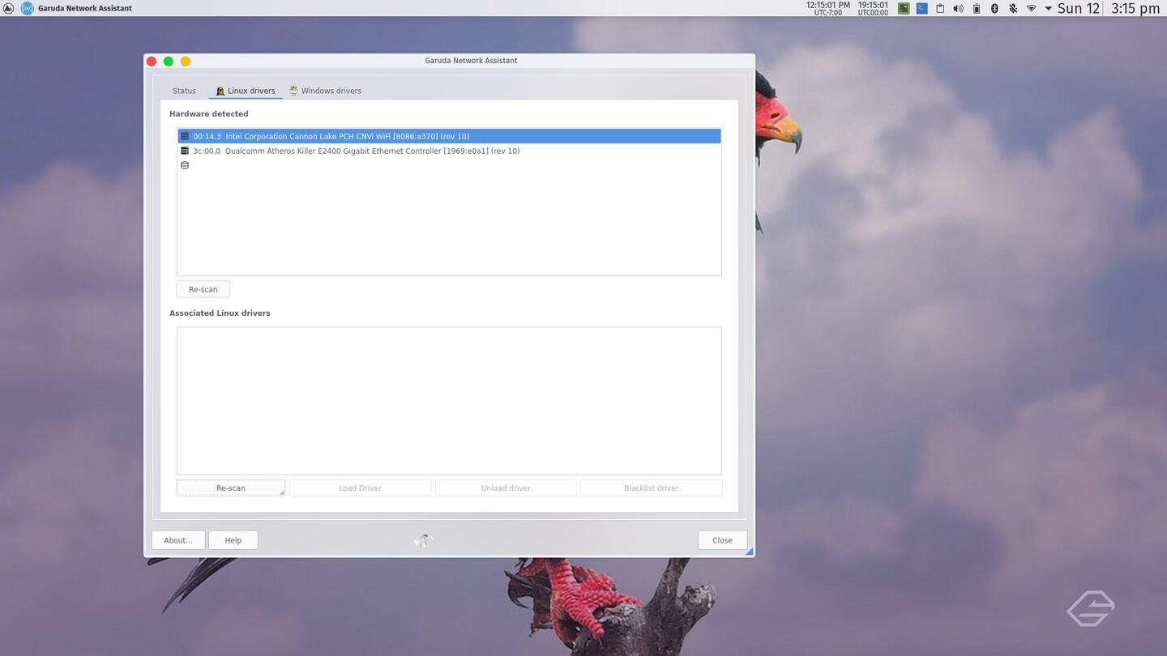Click the Blacklist driver button

tap(652, 488)
